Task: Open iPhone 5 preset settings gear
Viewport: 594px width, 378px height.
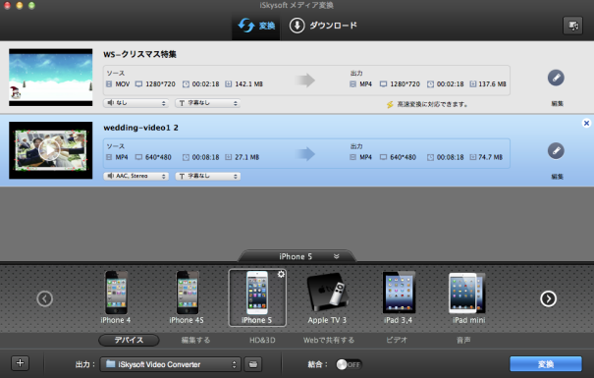Action: point(281,274)
